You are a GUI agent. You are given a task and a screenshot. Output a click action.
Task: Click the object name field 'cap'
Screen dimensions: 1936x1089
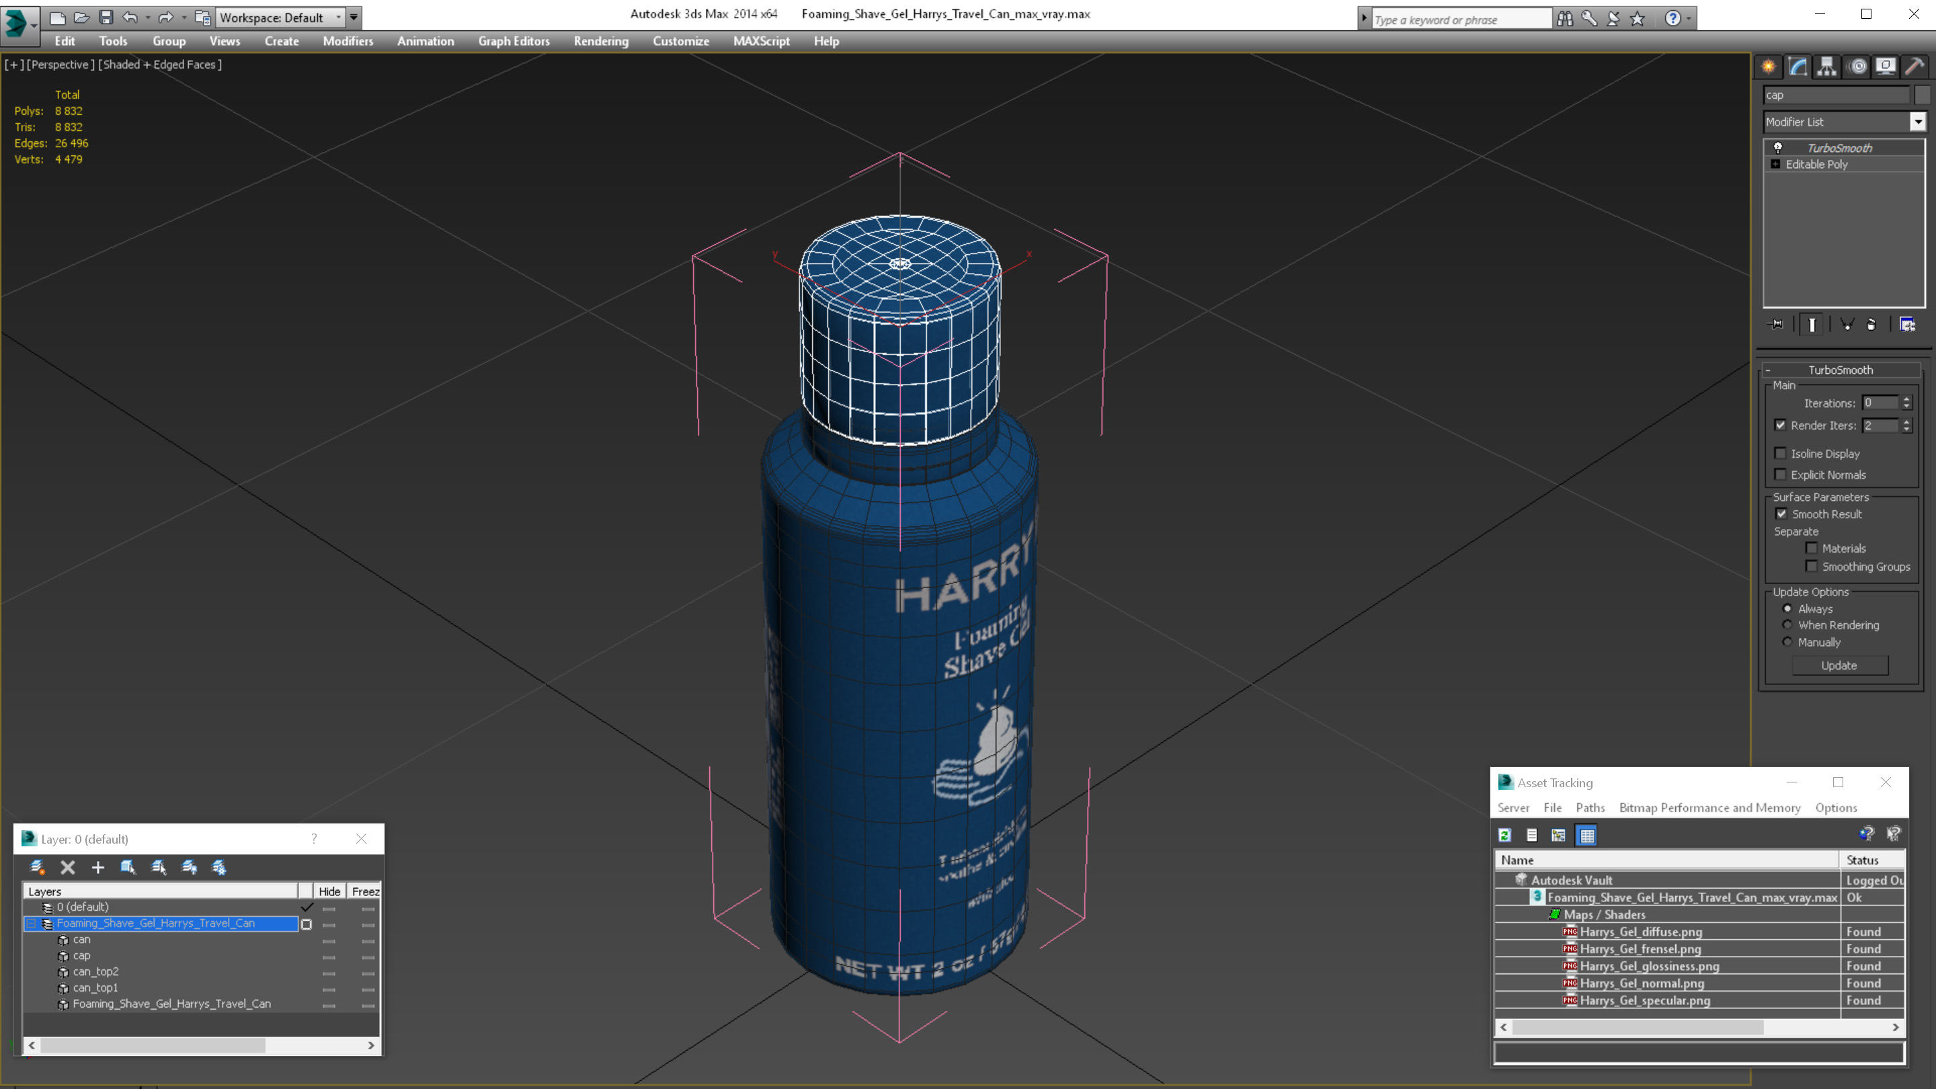pos(1836,95)
